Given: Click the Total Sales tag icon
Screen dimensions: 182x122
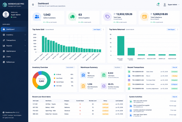Looking at the screenshot, I should pyautogui.click(x=107, y=17).
